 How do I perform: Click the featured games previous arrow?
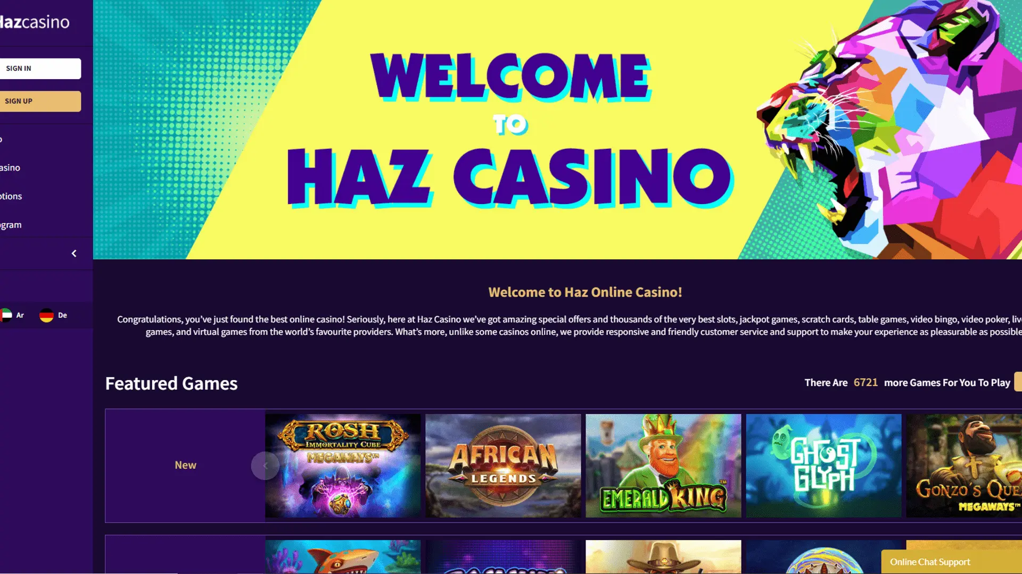(x=265, y=466)
